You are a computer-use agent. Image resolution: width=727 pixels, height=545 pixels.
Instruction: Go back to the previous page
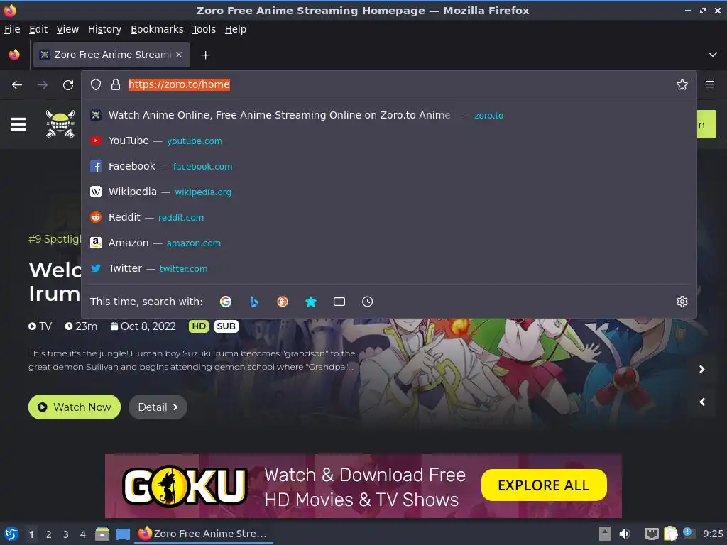pos(17,85)
